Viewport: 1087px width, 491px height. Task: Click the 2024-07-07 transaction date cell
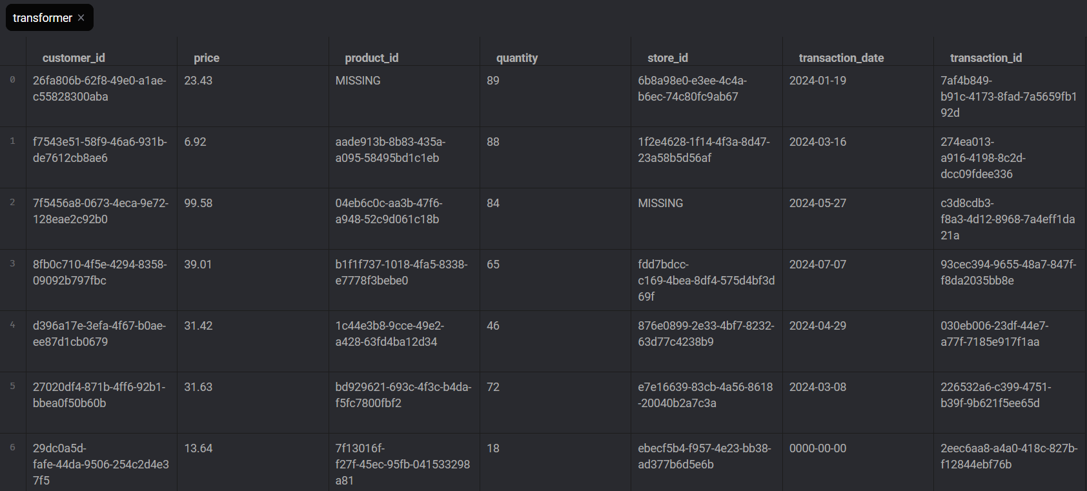click(x=817, y=265)
